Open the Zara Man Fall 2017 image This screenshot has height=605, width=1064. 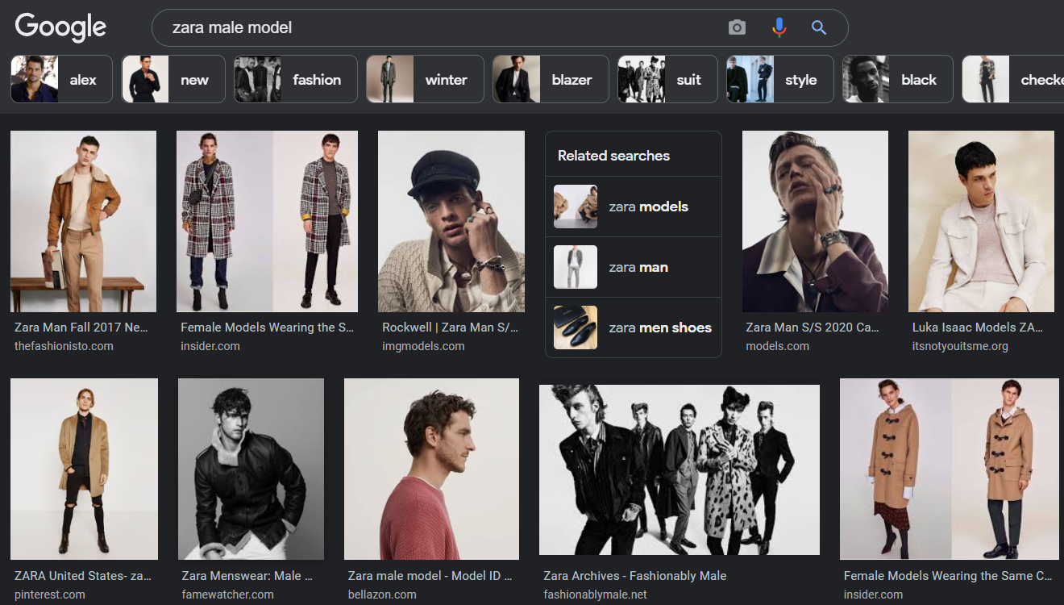click(84, 222)
